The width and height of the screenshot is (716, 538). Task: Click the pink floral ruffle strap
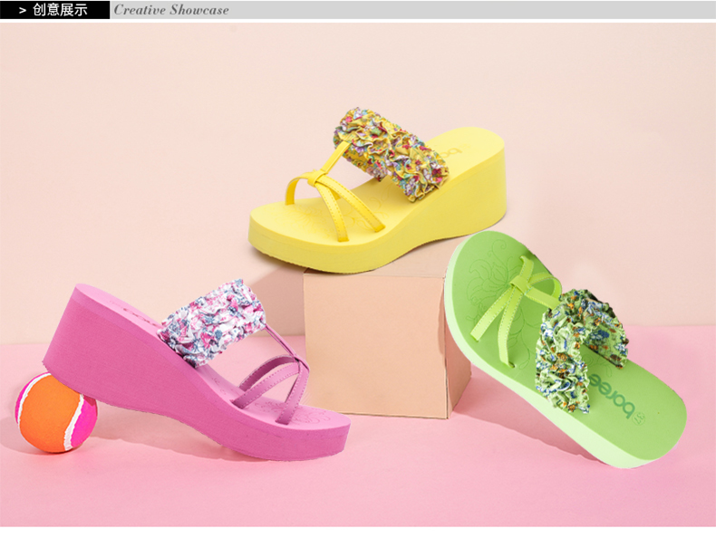click(x=213, y=321)
